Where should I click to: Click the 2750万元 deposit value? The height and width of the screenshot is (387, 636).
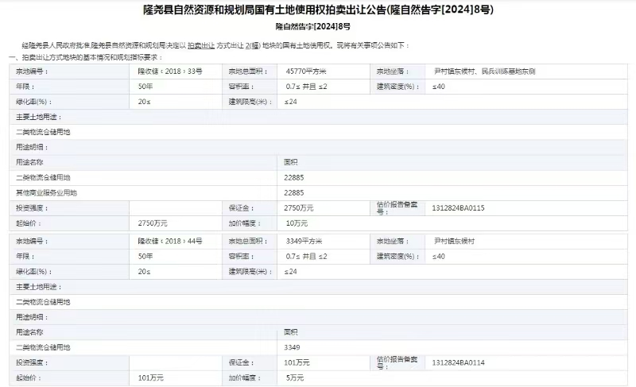tap(300, 207)
